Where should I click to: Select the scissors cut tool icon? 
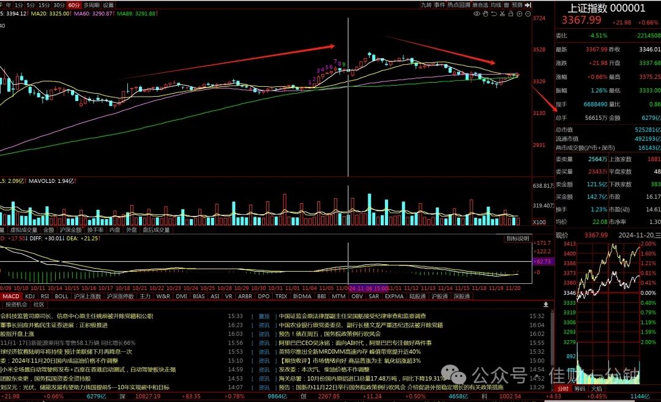(x=502, y=14)
